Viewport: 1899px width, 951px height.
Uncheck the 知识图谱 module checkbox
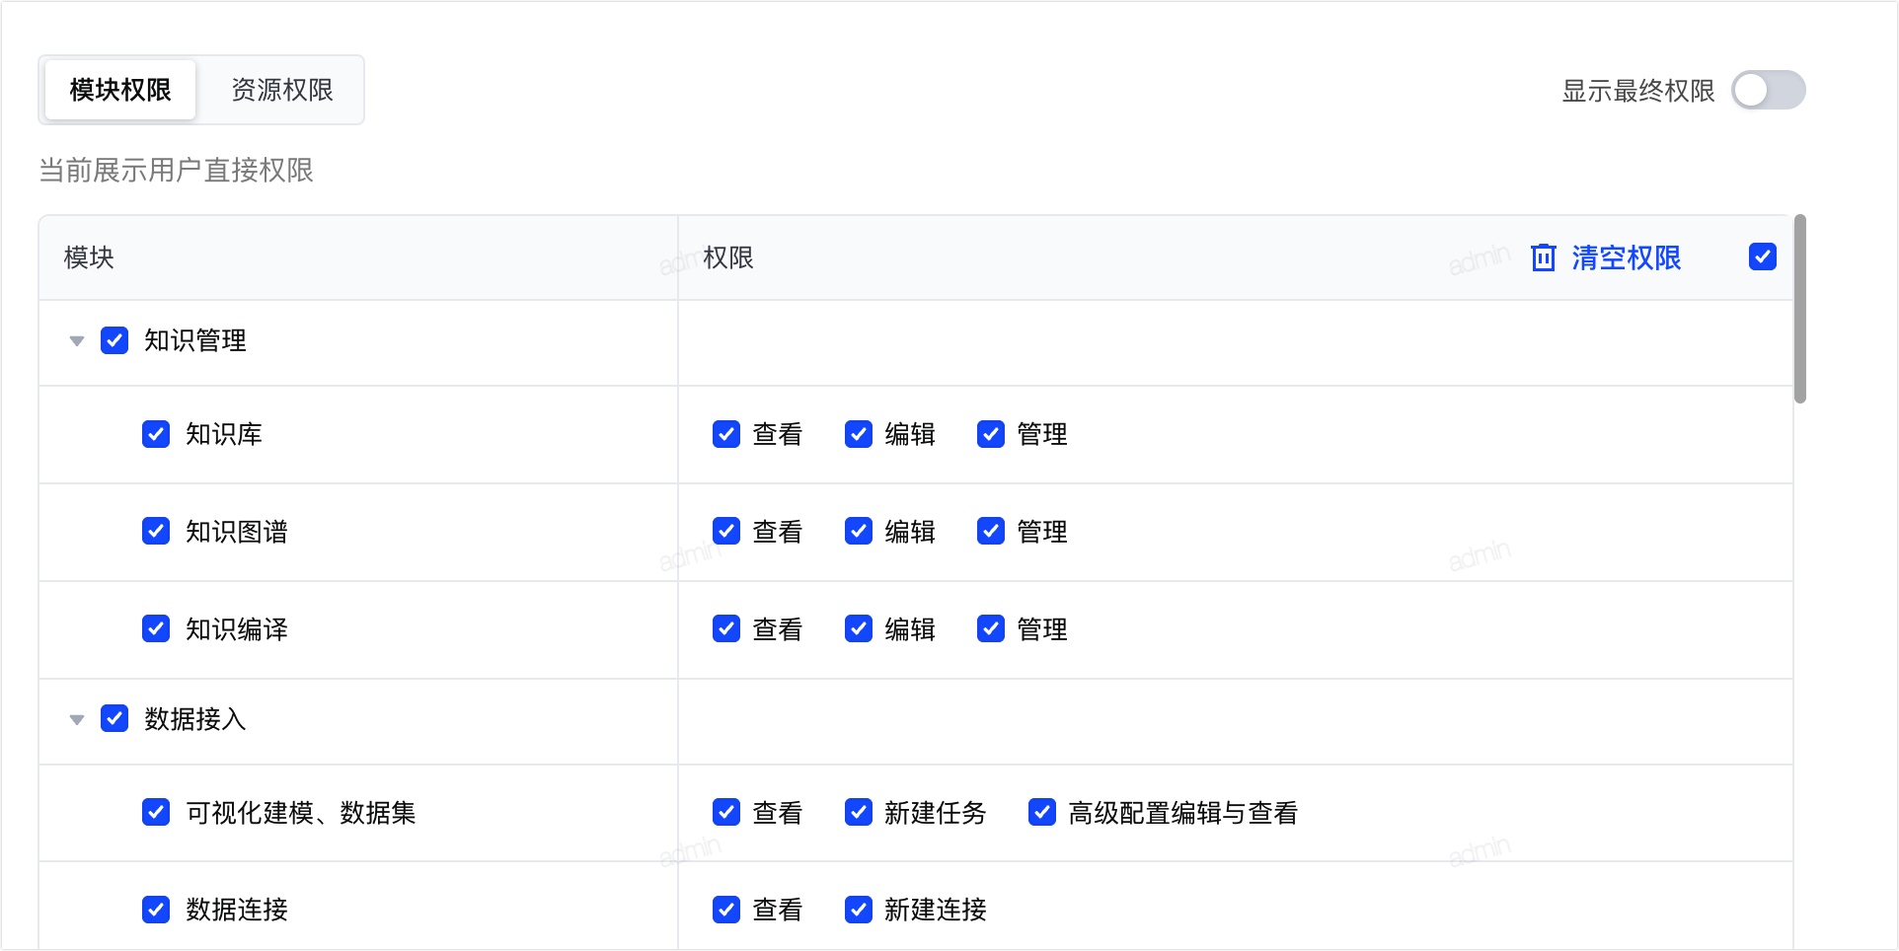pos(156,531)
